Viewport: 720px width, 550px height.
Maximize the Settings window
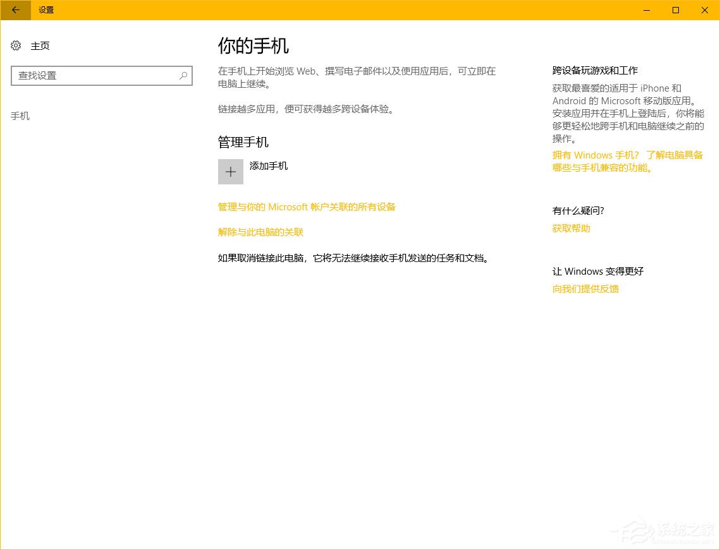click(x=675, y=10)
